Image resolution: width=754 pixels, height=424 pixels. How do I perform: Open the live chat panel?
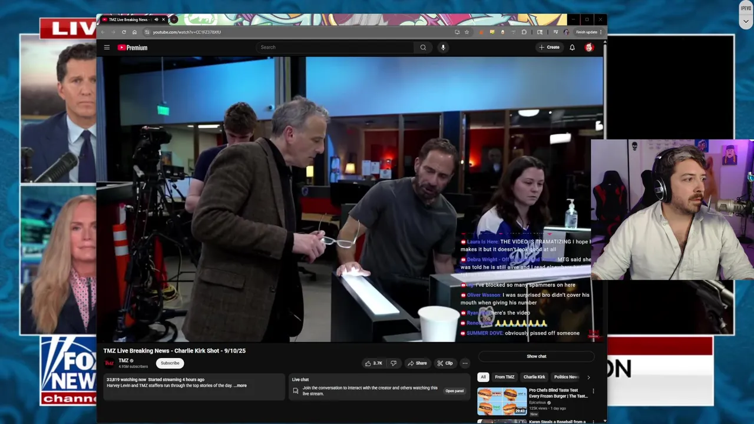tap(454, 391)
